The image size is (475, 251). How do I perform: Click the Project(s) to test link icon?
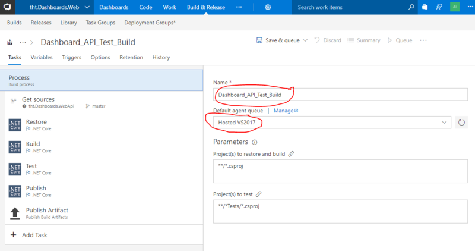tap(258, 194)
